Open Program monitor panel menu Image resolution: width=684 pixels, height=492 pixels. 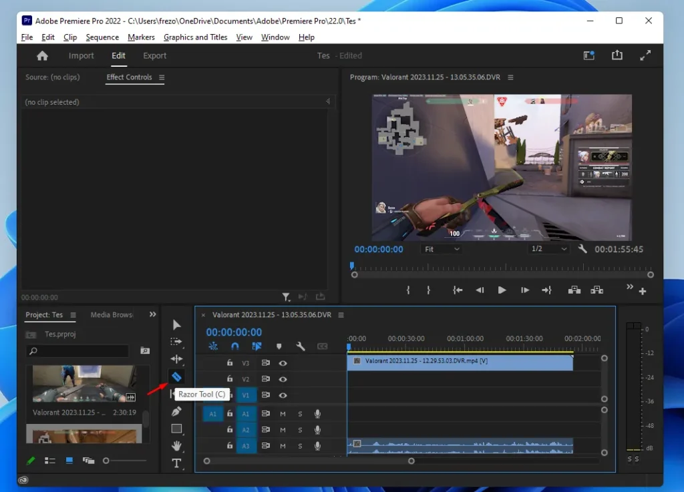[510, 77]
